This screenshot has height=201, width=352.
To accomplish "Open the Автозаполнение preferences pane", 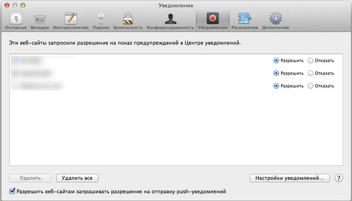I will pyautogui.click(x=71, y=21).
